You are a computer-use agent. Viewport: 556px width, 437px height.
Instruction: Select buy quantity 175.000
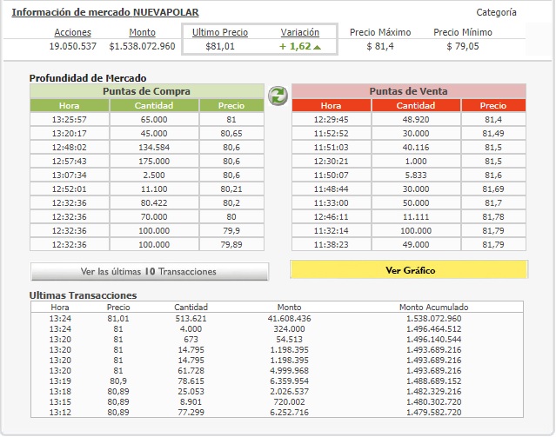click(x=154, y=161)
